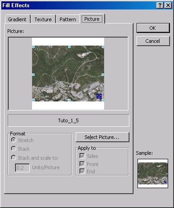Click the Cancel button
Viewport: 174px width, 208px height.
(x=153, y=41)
